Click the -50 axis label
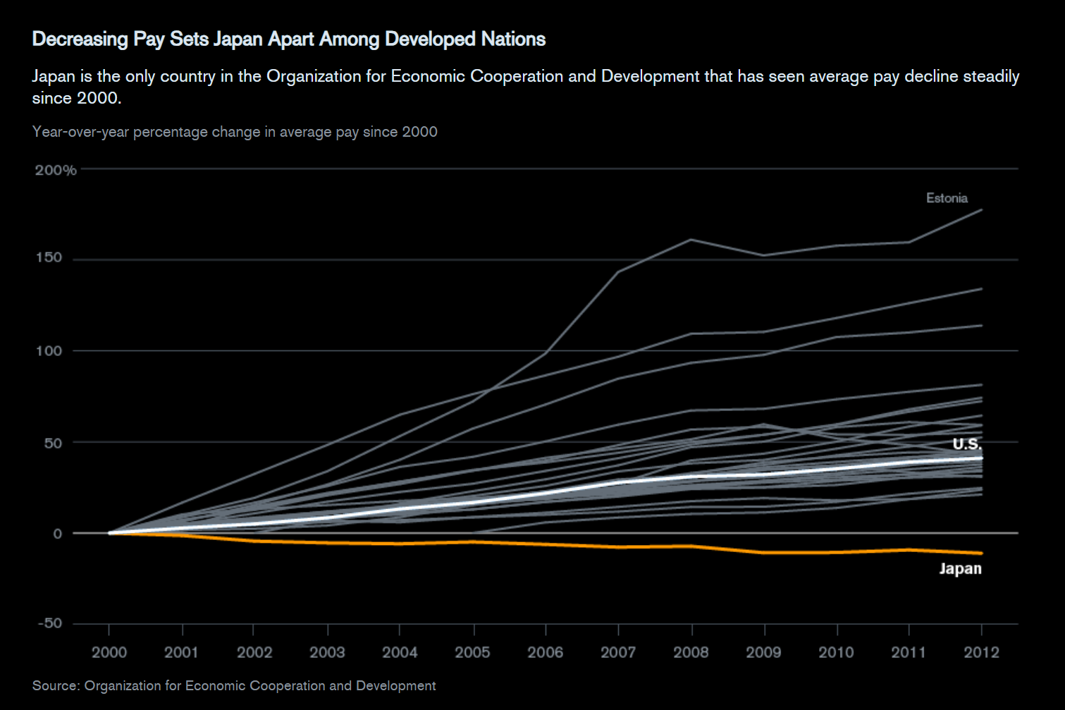Image resolution: width=1065 pixels, height=710 pixels. 49,623
